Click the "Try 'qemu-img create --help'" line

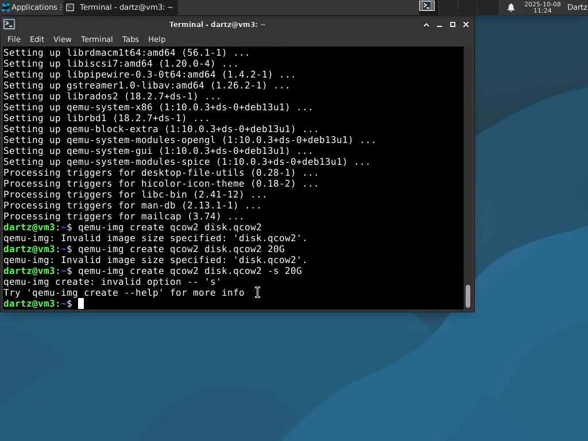click(124, 292)
